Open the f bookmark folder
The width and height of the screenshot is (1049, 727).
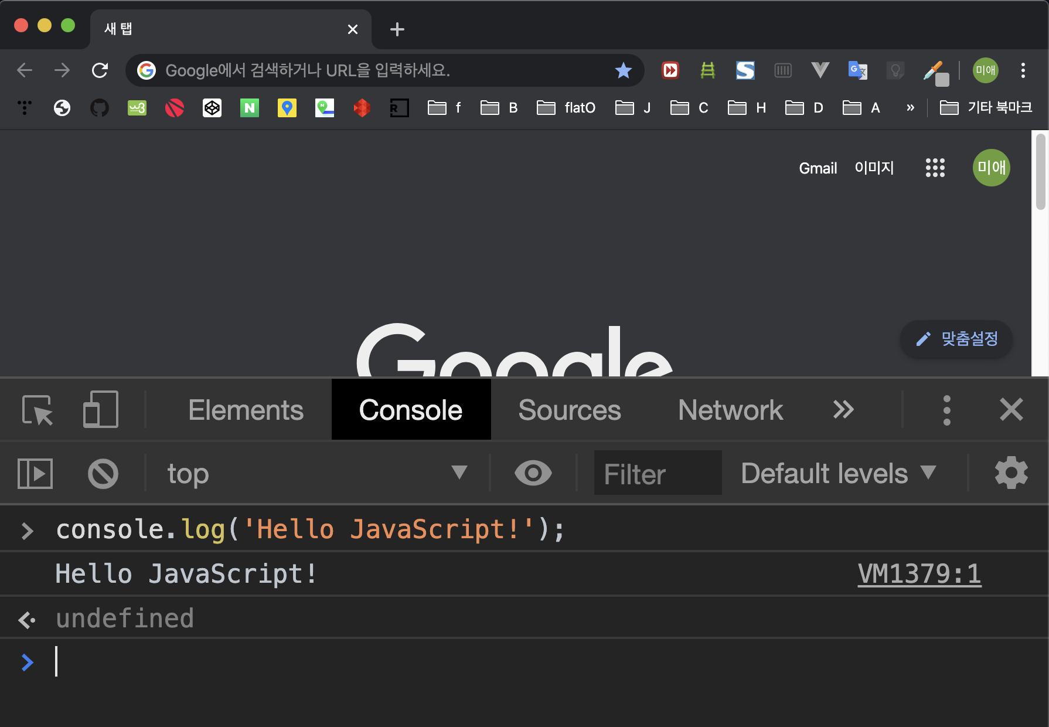[445, 108]
